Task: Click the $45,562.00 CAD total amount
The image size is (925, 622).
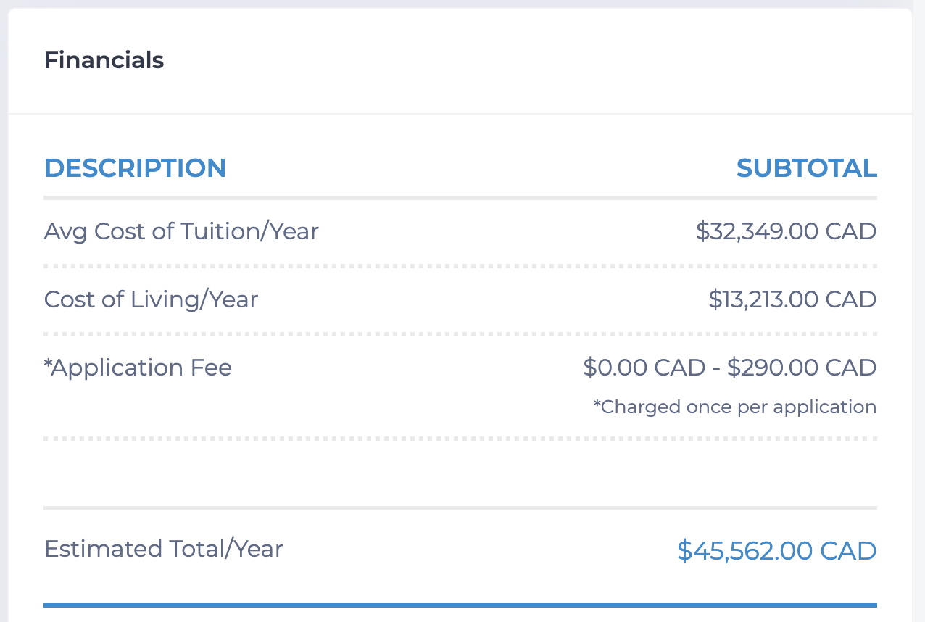Action: click(777, 551)
